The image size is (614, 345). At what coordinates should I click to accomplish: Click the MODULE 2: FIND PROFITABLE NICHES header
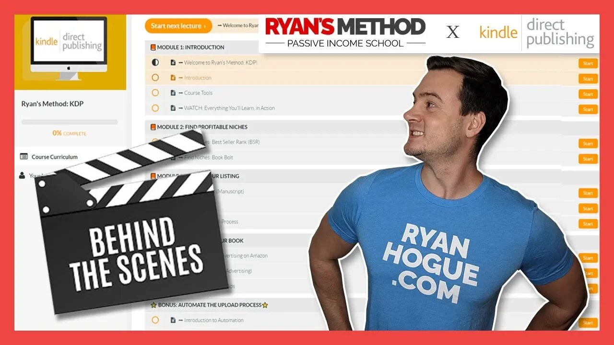(202, 127)
